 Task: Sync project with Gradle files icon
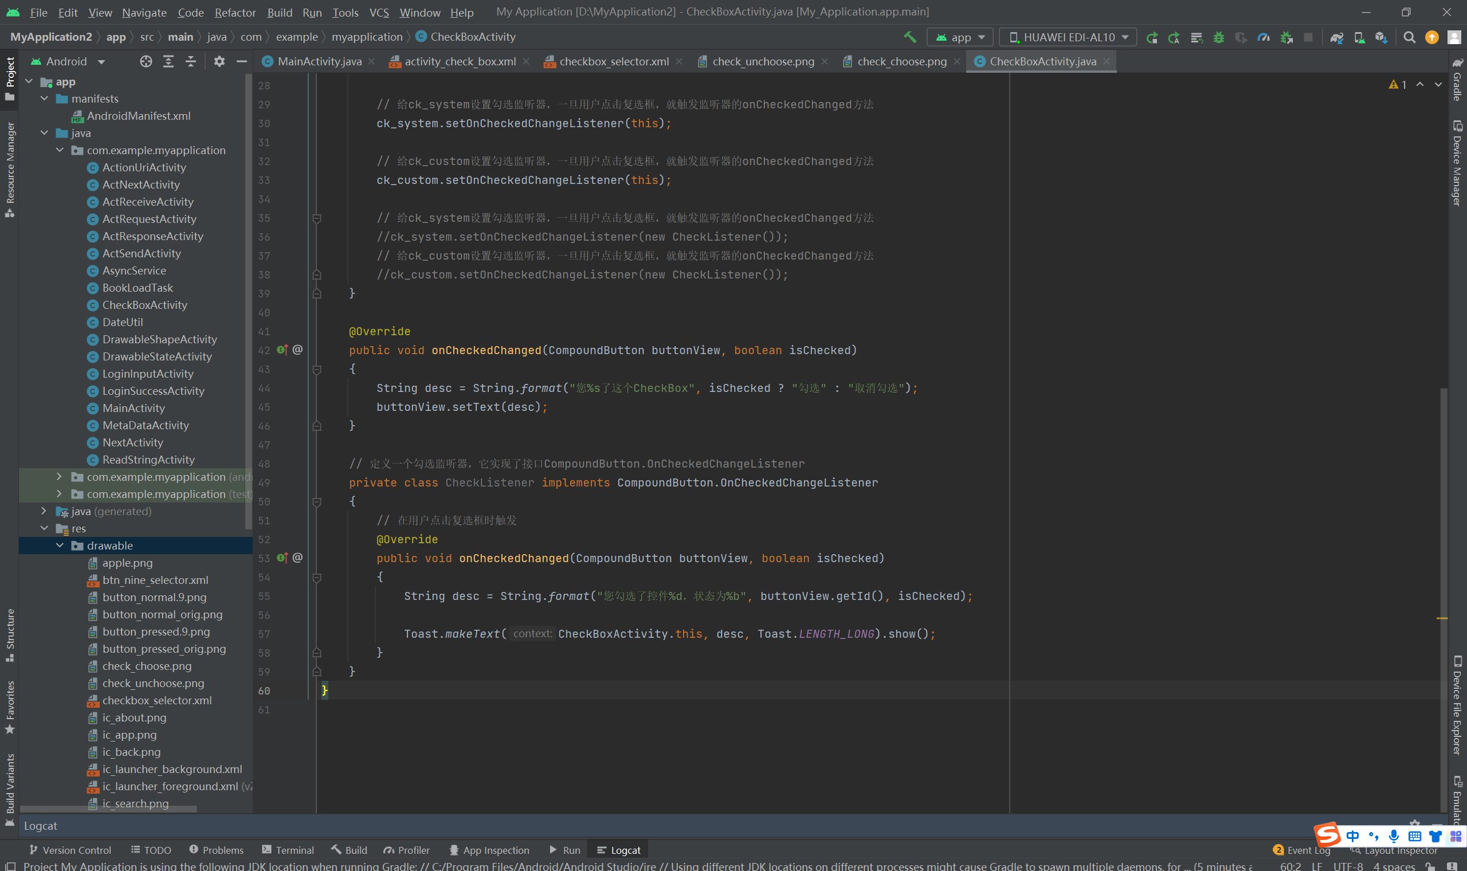1337,38
